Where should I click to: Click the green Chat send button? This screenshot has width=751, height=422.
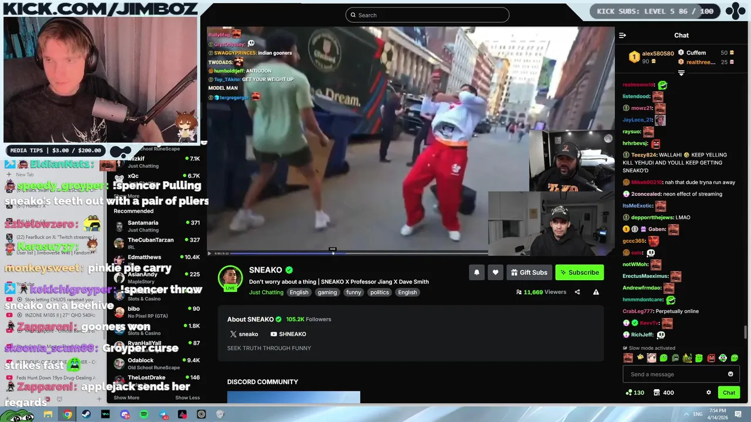[729, 393]
